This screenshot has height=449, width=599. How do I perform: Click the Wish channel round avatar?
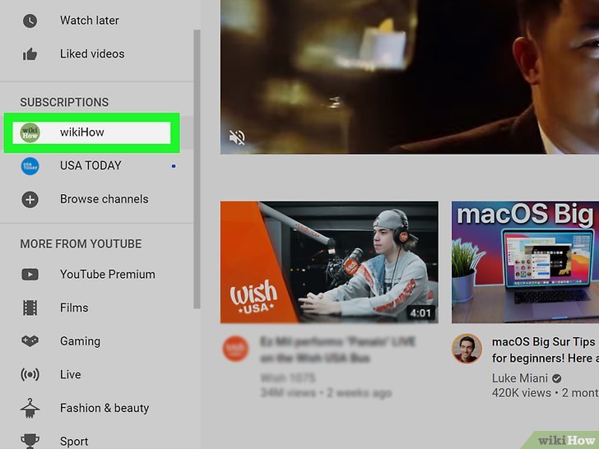point(235,349)
